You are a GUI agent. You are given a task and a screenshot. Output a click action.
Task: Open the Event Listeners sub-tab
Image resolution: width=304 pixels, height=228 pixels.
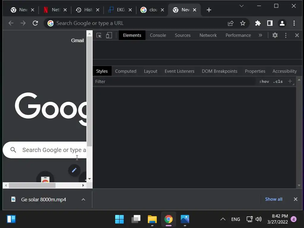pyautogui.click(x=180, y=71)
